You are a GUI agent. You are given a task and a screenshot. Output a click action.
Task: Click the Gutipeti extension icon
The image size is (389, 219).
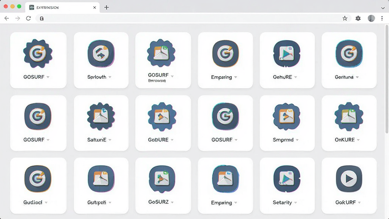[x=101, y=179]
